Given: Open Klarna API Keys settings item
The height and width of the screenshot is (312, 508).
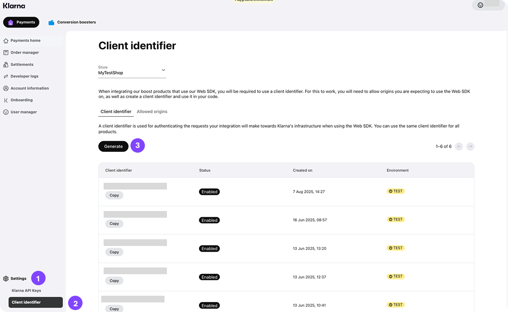Looking at the screenshot, I should (26, 290).
